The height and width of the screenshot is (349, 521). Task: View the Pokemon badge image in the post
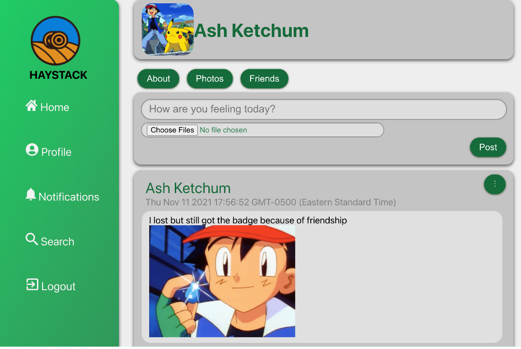click(x=222, y=281)
